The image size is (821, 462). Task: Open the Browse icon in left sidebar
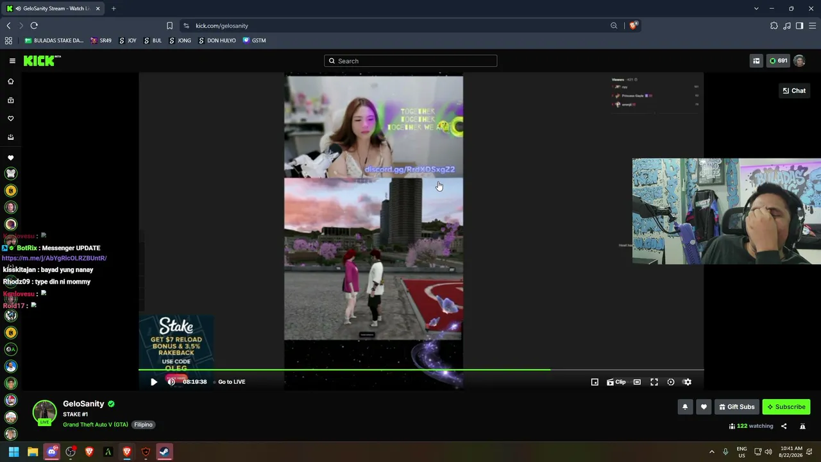[10, 100]
